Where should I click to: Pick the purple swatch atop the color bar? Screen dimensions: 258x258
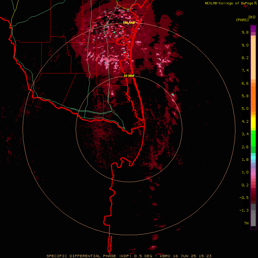[x=253, y=29]
